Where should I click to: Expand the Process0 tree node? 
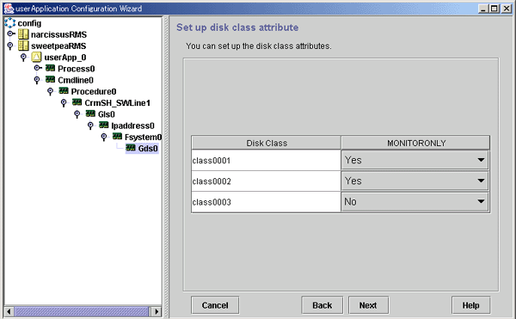(x=38, y=68)
